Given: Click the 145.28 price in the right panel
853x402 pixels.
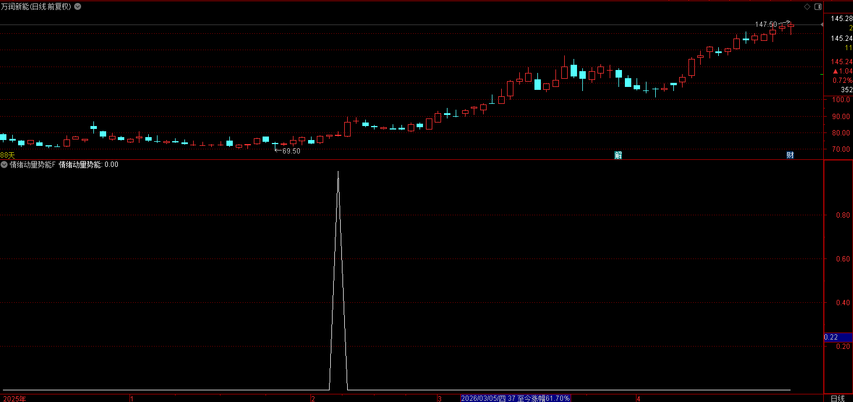Looking at the screenshot, I should [842, 19].
